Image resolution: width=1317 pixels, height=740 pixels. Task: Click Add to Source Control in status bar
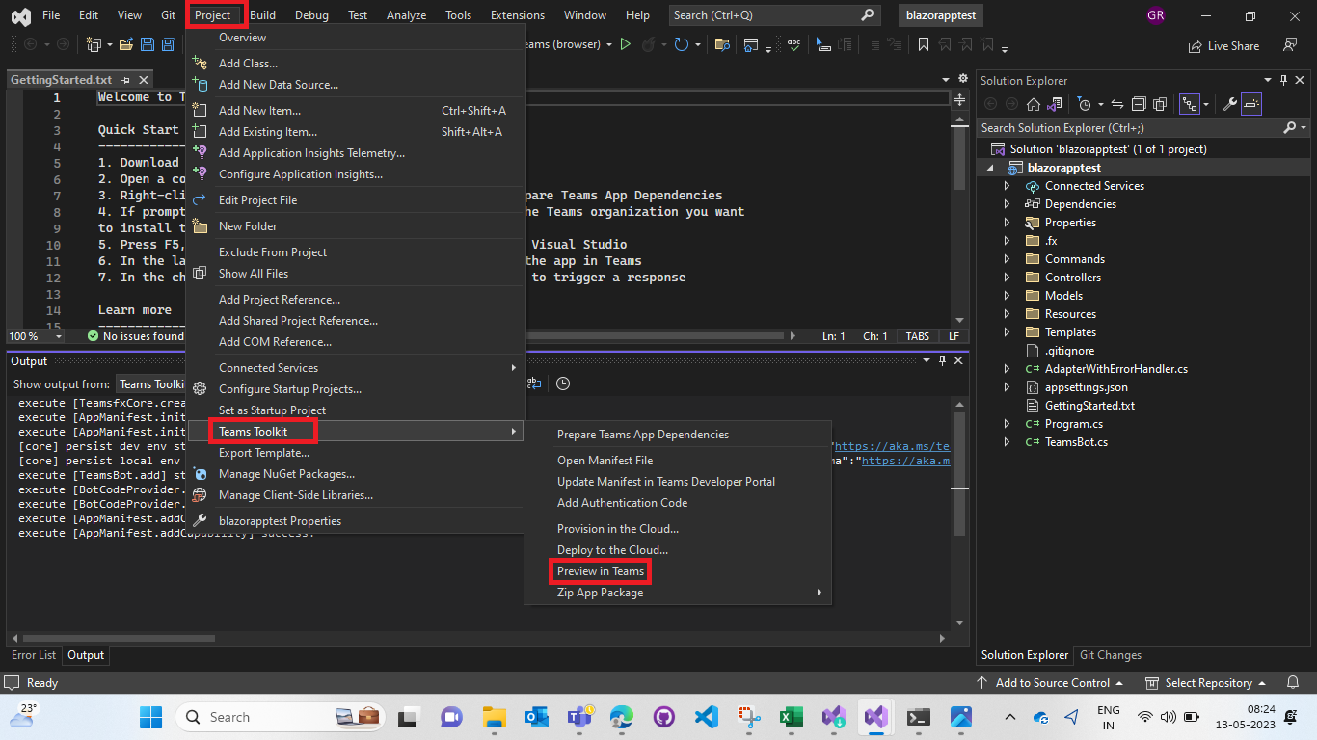click(1049, 683)
